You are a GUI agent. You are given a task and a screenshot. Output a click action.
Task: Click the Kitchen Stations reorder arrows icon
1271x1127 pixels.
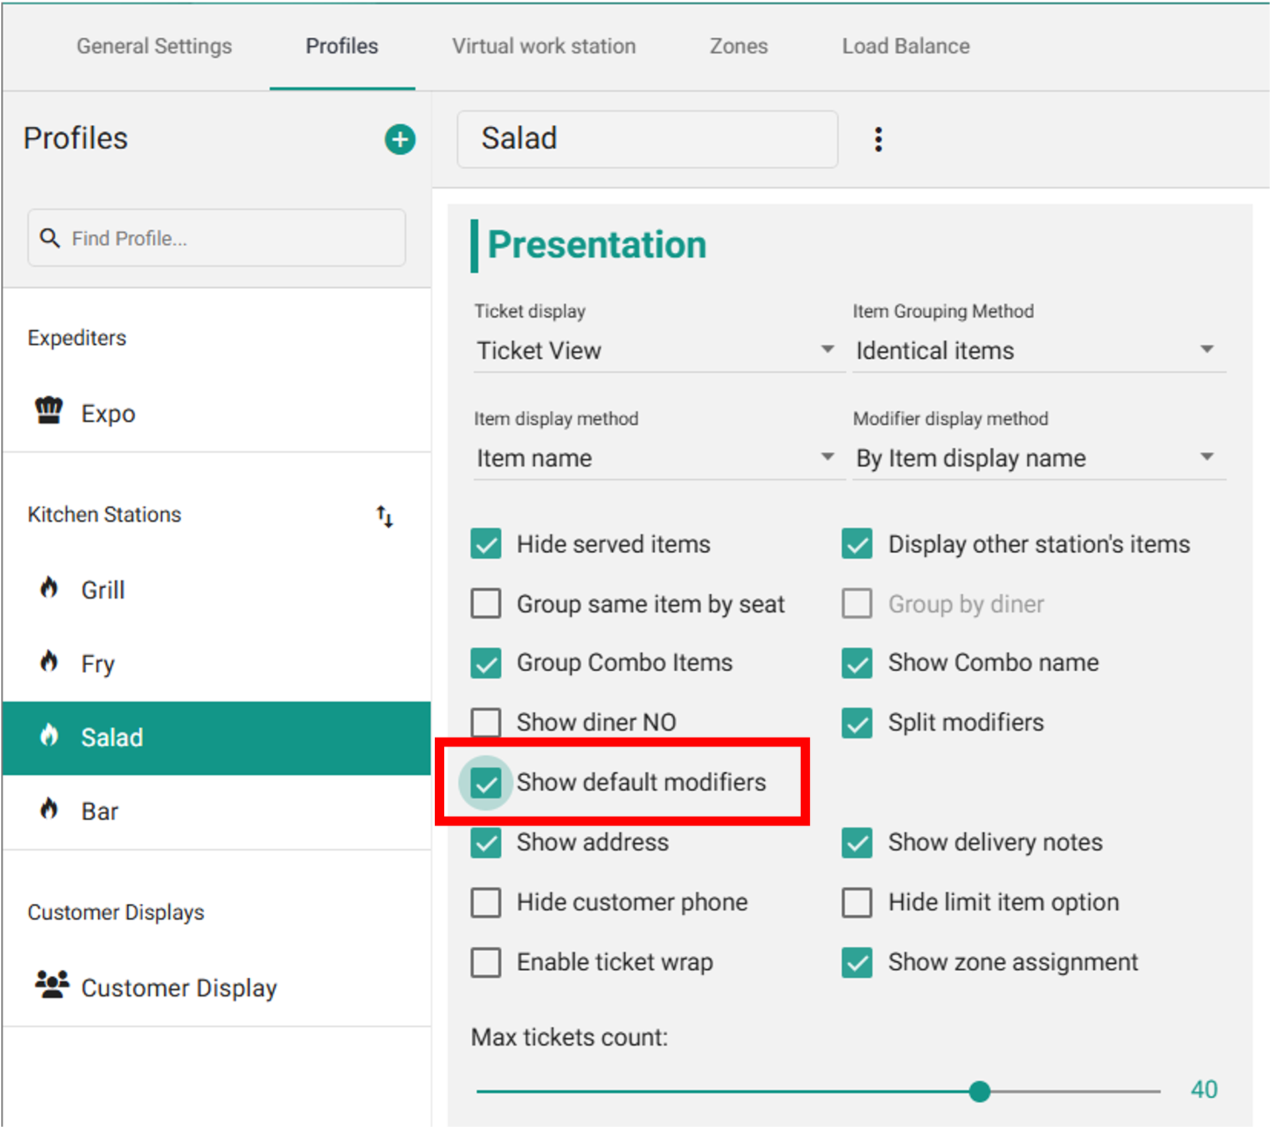[385, 516]
